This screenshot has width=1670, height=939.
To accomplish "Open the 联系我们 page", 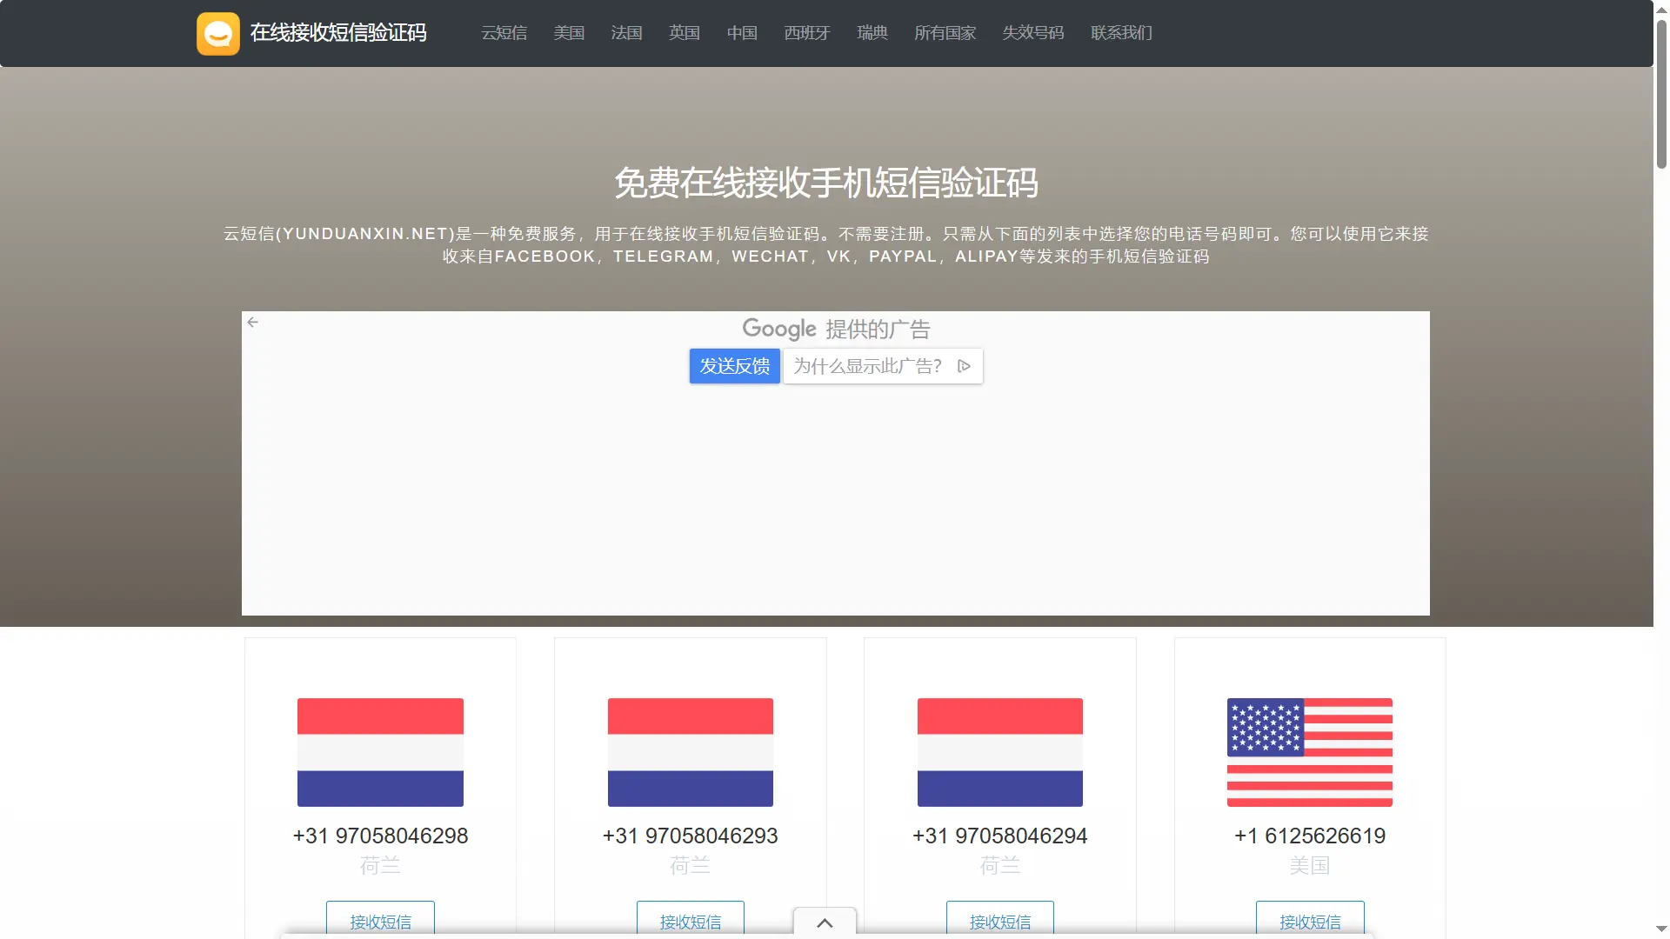I will (1120, 33).
